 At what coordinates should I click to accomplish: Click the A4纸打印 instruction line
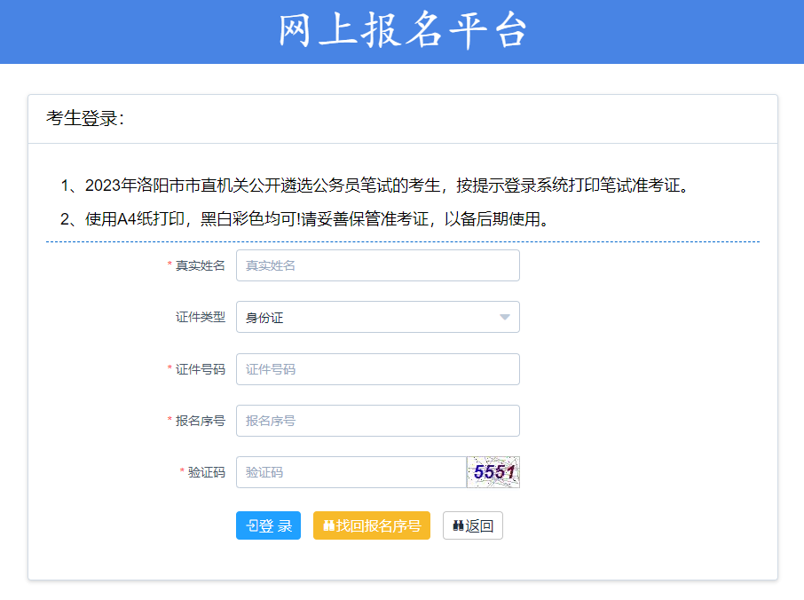[306, 218]
